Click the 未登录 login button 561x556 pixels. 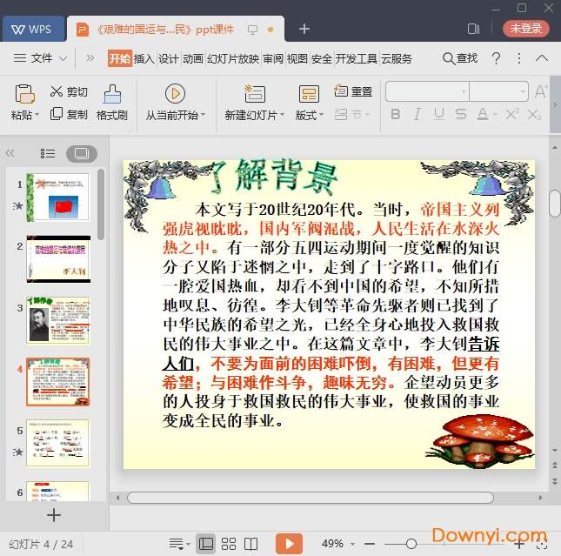point(525,28)
